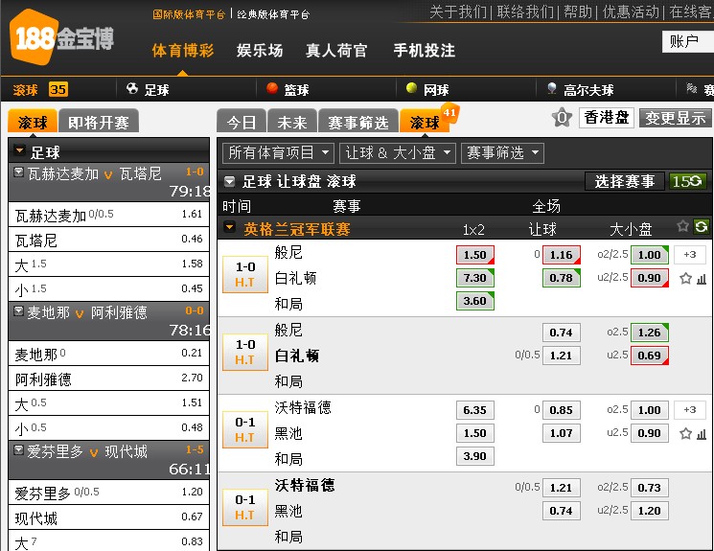Switch to the 今日 tab
Viewport: 714px width, 551px height.
pyautogui.click(x=242, y=121)
